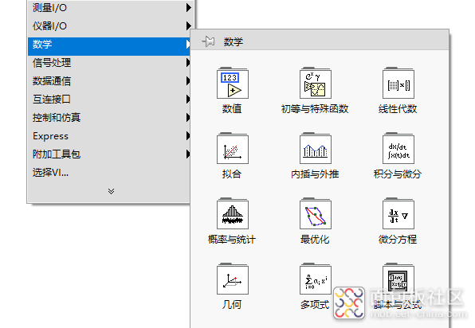Expand the 信号处理 submenu arrow
Image resolution: width=475 pixels, height=328 pixels.
coord(188,63)
